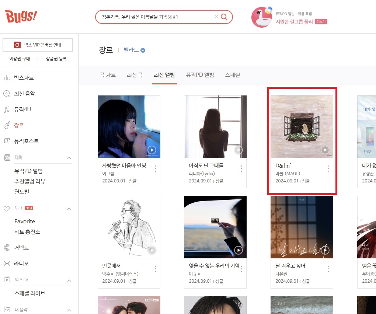
Task: Open Favorite in the sidebar
Action: [25, 221]
